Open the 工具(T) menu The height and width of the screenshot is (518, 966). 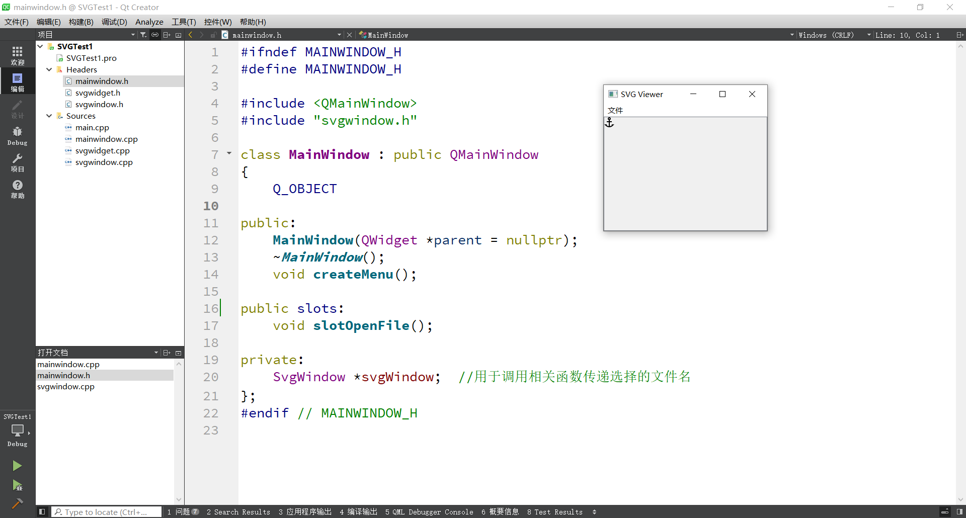[x=184, y=22]
